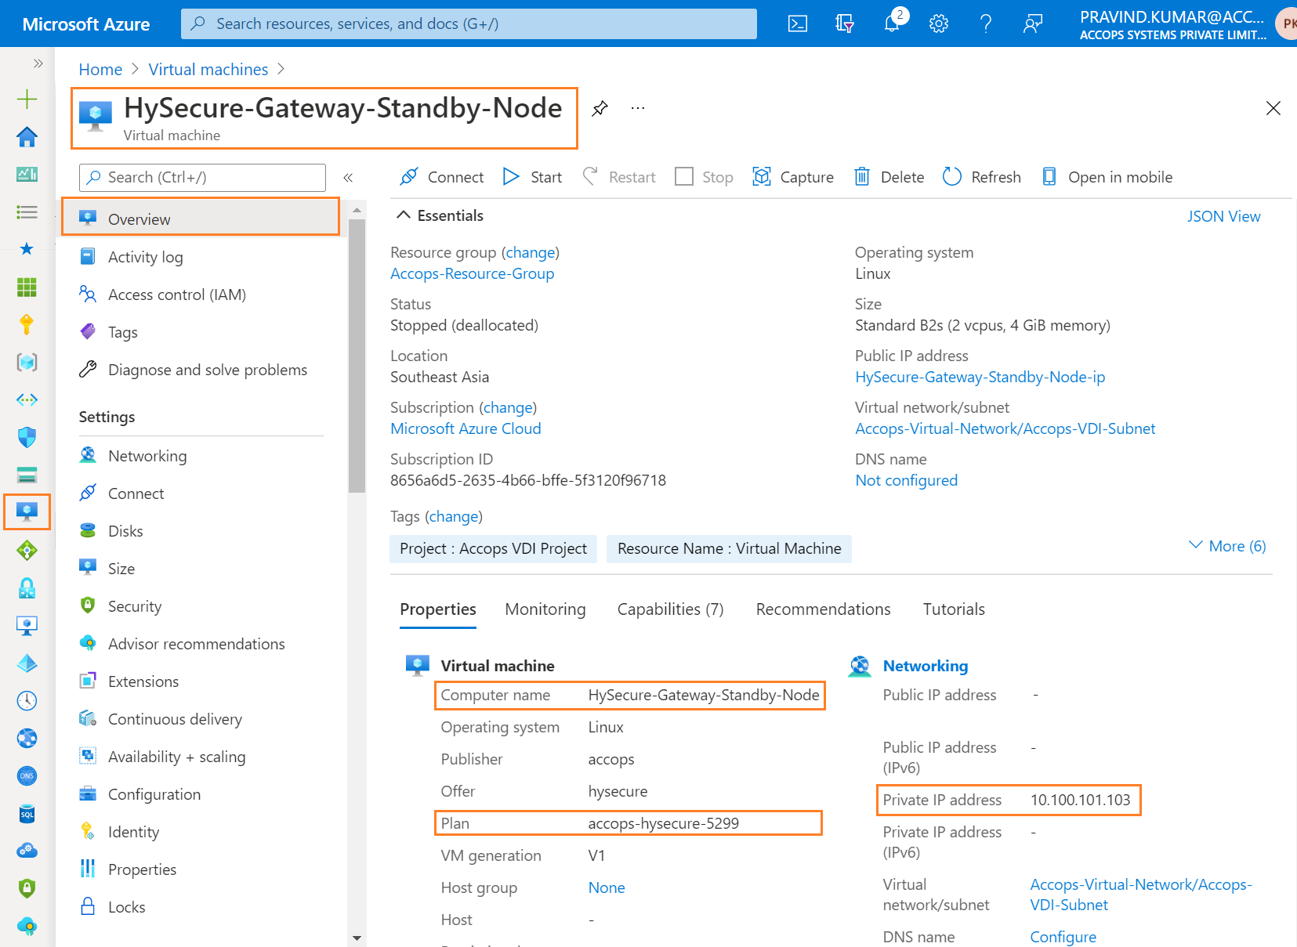Collapse resource menu with double chevron
The width and height of the screenshot is (1297, 947).
348,178
